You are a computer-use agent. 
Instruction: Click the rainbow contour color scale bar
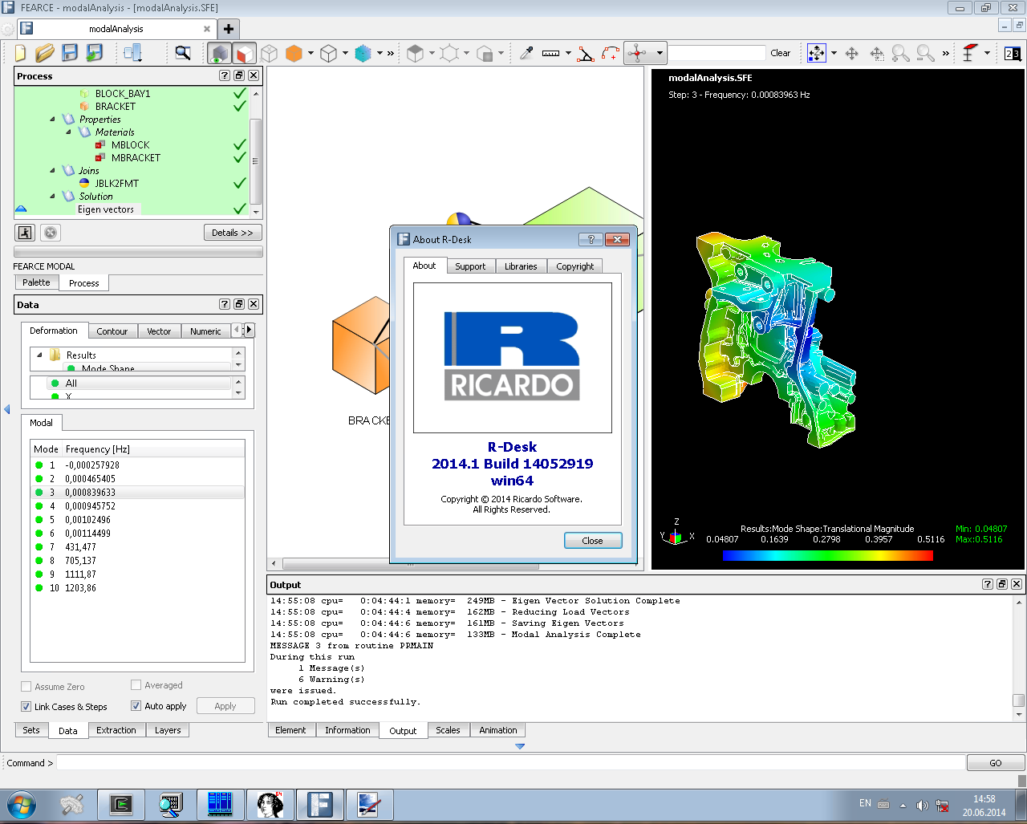[827, 555]
